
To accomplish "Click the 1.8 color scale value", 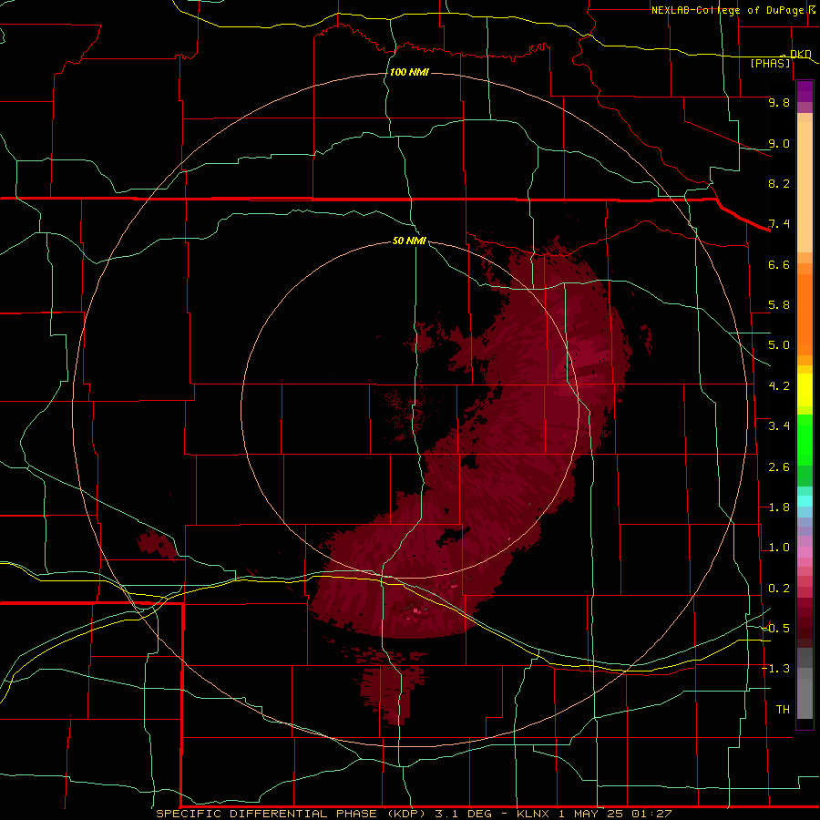I will (779, 507).
